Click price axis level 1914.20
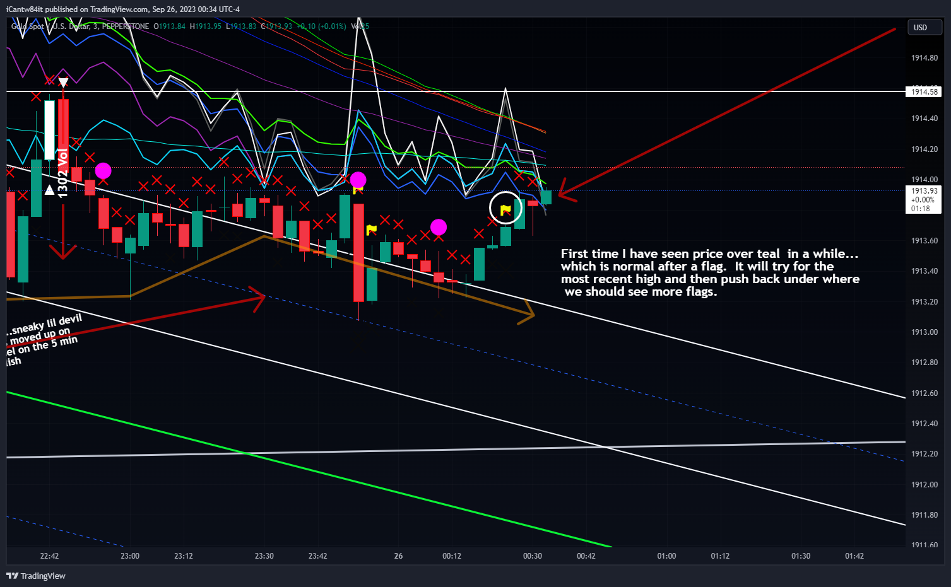Viewport: 951px width, 587px height. point(924,149)
